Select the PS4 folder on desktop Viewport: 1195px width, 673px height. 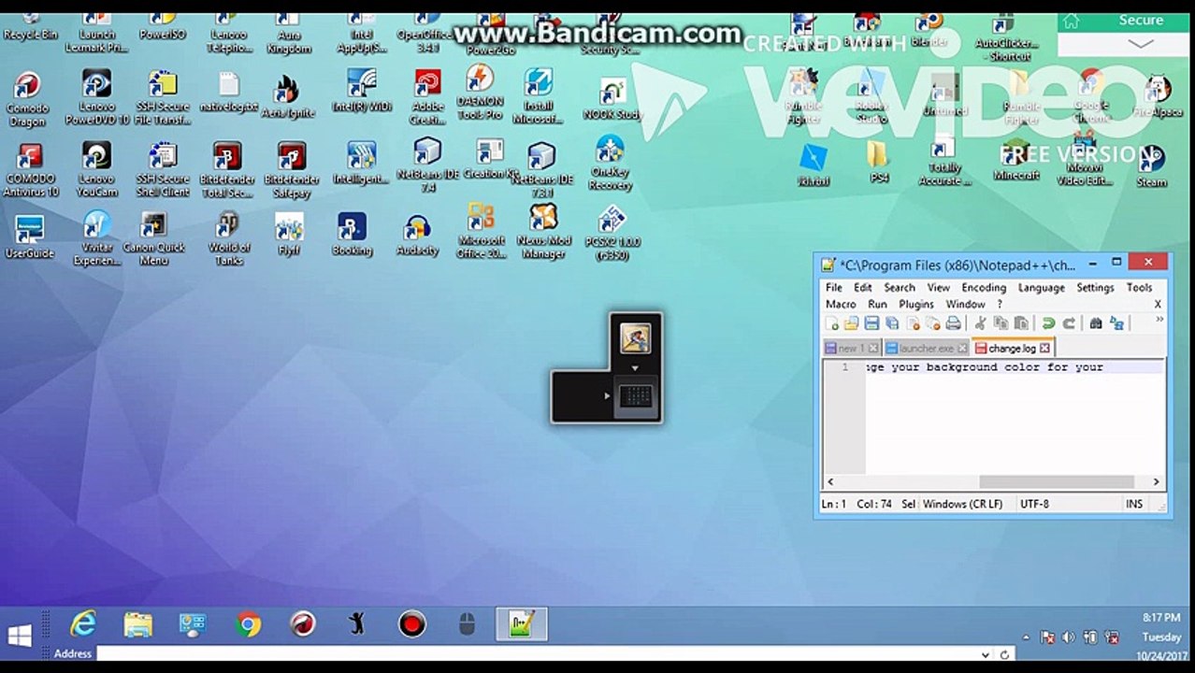click(x=878, y=162)
